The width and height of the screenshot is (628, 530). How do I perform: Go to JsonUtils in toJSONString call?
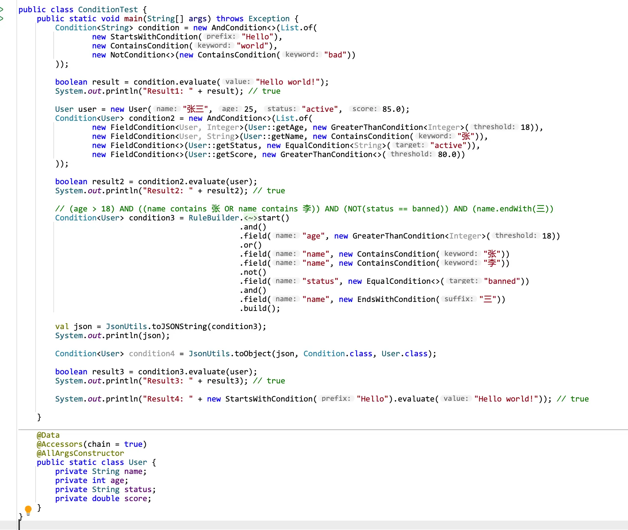pyautogui.click(x=126, y=327)
